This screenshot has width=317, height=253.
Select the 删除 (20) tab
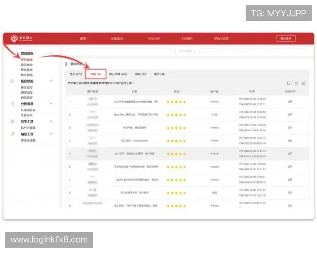point(141,74)
